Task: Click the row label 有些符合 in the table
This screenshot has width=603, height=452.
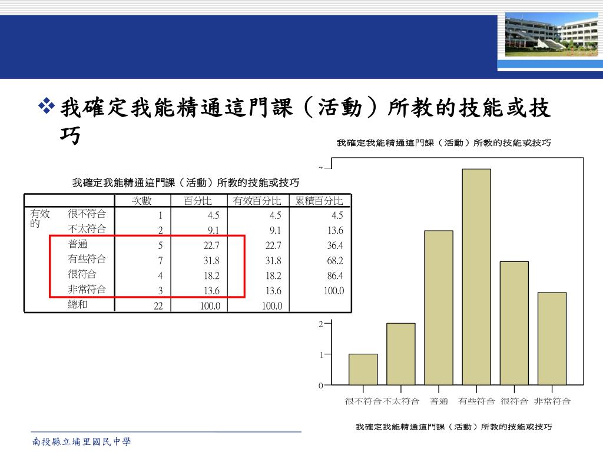Action: pyautogui.click(x=87, y=259)
